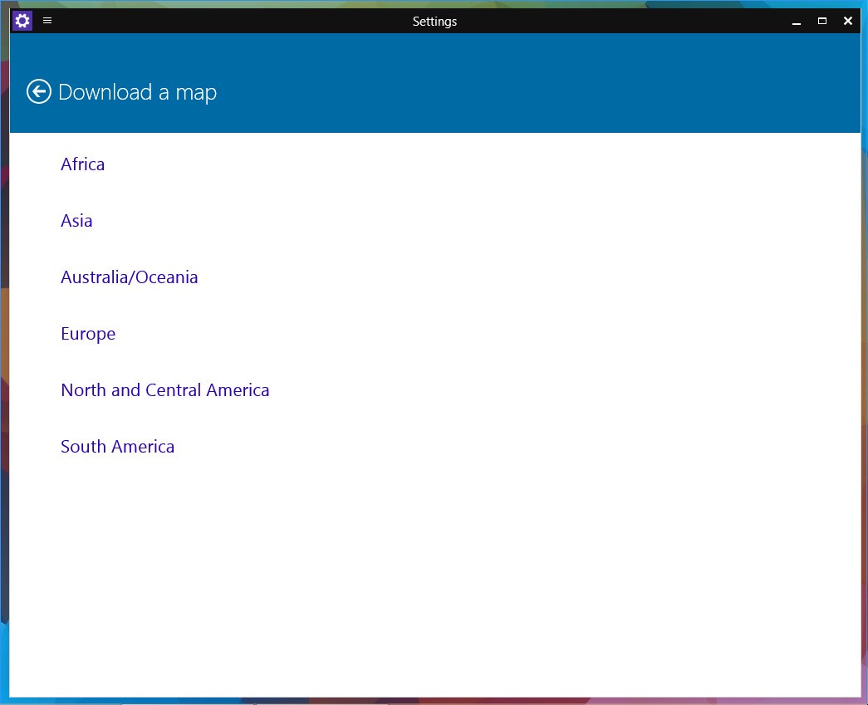Minimize the Settings window
This screenshot has width=868, height=705.
point(797,22)
